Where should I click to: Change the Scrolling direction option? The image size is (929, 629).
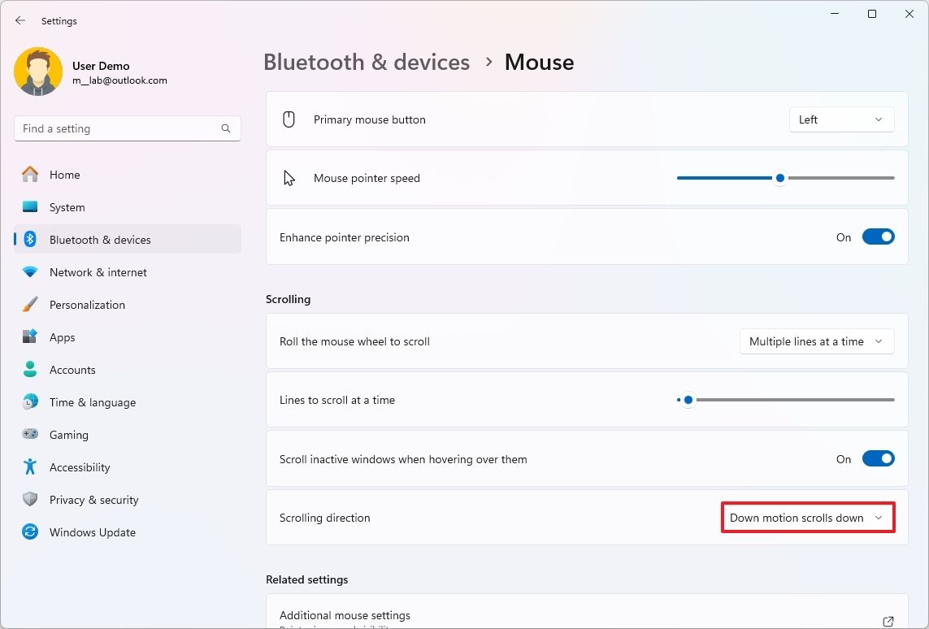pos(807,517)
